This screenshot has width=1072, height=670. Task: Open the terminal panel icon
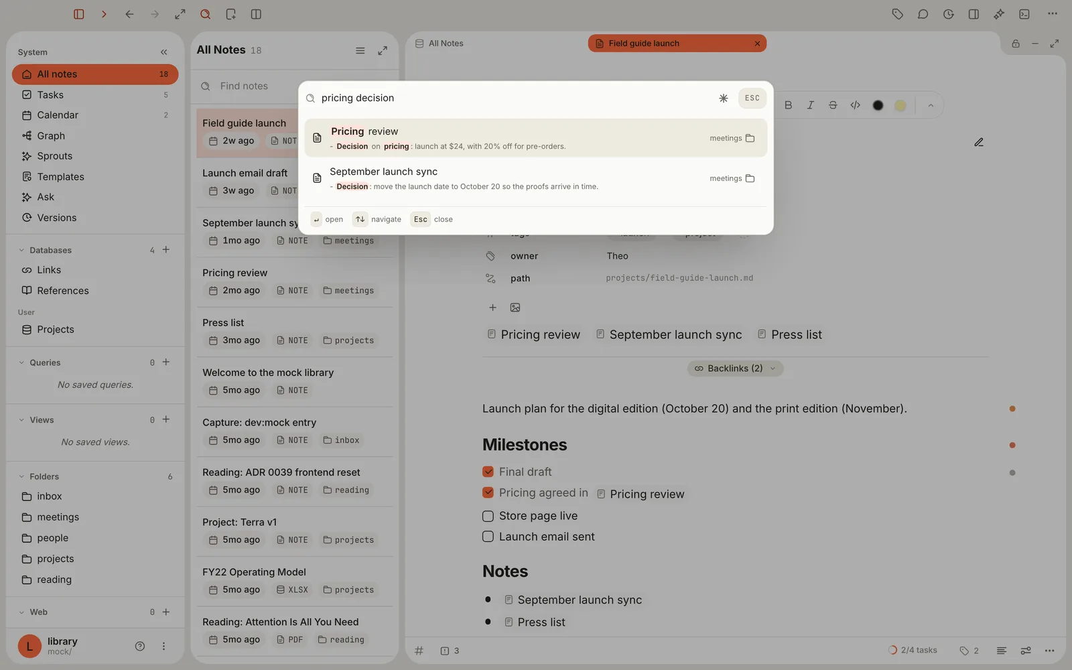point(1024,14)
